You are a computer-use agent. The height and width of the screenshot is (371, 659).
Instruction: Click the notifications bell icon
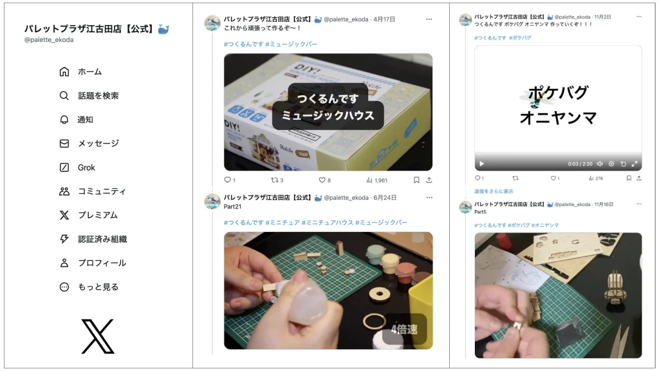[64, 120]
